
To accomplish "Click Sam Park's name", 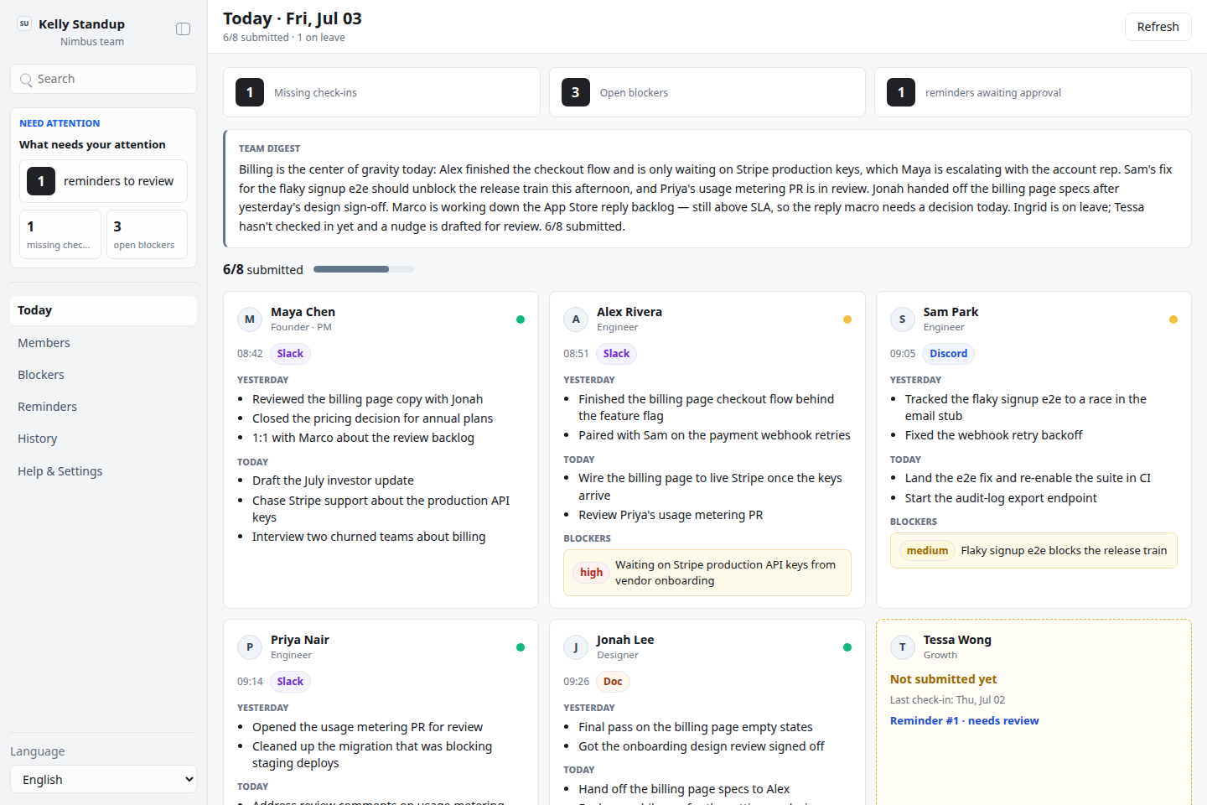I will click(x=951, y=312).
